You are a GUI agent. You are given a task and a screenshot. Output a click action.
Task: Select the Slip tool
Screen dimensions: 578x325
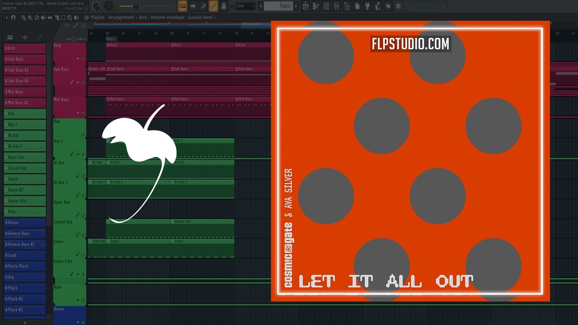click(50, 18)
